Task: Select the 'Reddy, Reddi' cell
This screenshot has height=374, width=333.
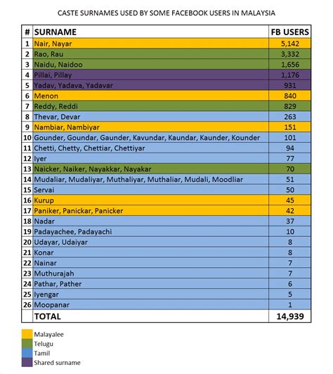Action: coord(150,106)
